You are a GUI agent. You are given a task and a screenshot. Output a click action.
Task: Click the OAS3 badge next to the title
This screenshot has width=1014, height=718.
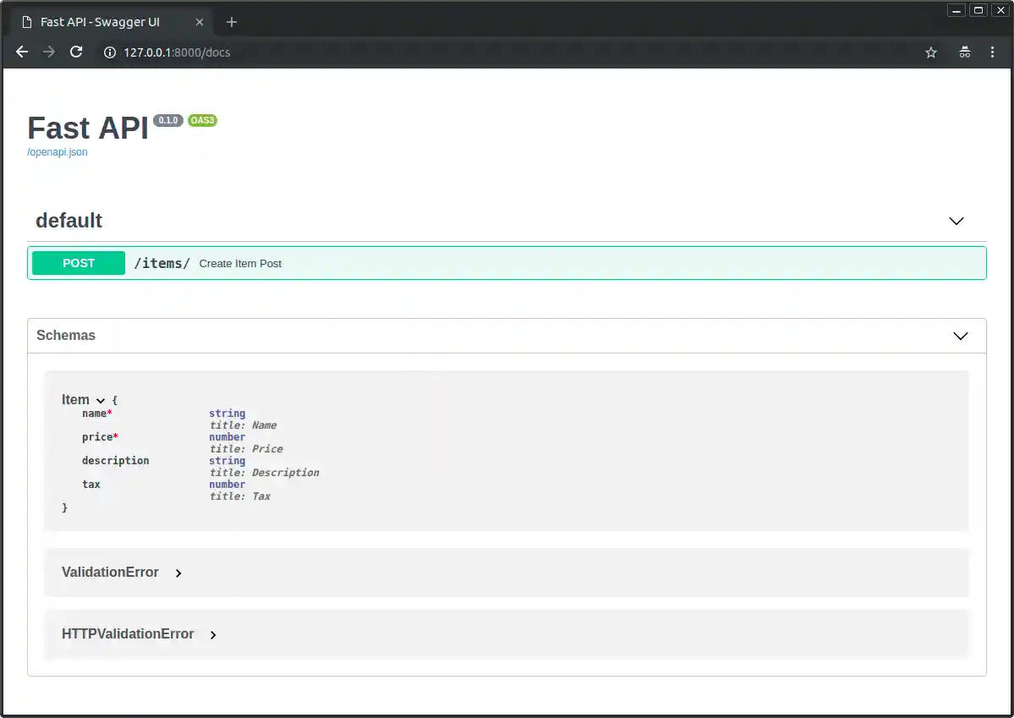(x=202, y=120)
